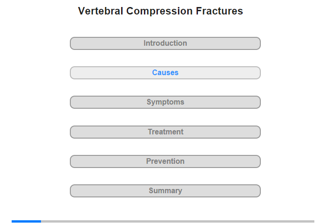Viewport: 326px width, 224px height.
Task: Jump to the Summary section
Action: tap(165, 191)
